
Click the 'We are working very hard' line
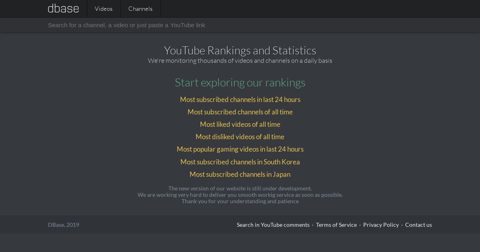point(240,195)
